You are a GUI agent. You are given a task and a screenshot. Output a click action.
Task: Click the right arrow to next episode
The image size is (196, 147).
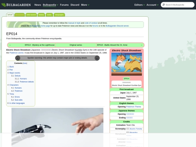pos(141,45)
